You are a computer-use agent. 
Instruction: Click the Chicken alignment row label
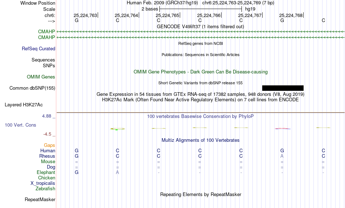tap(46, 178)
